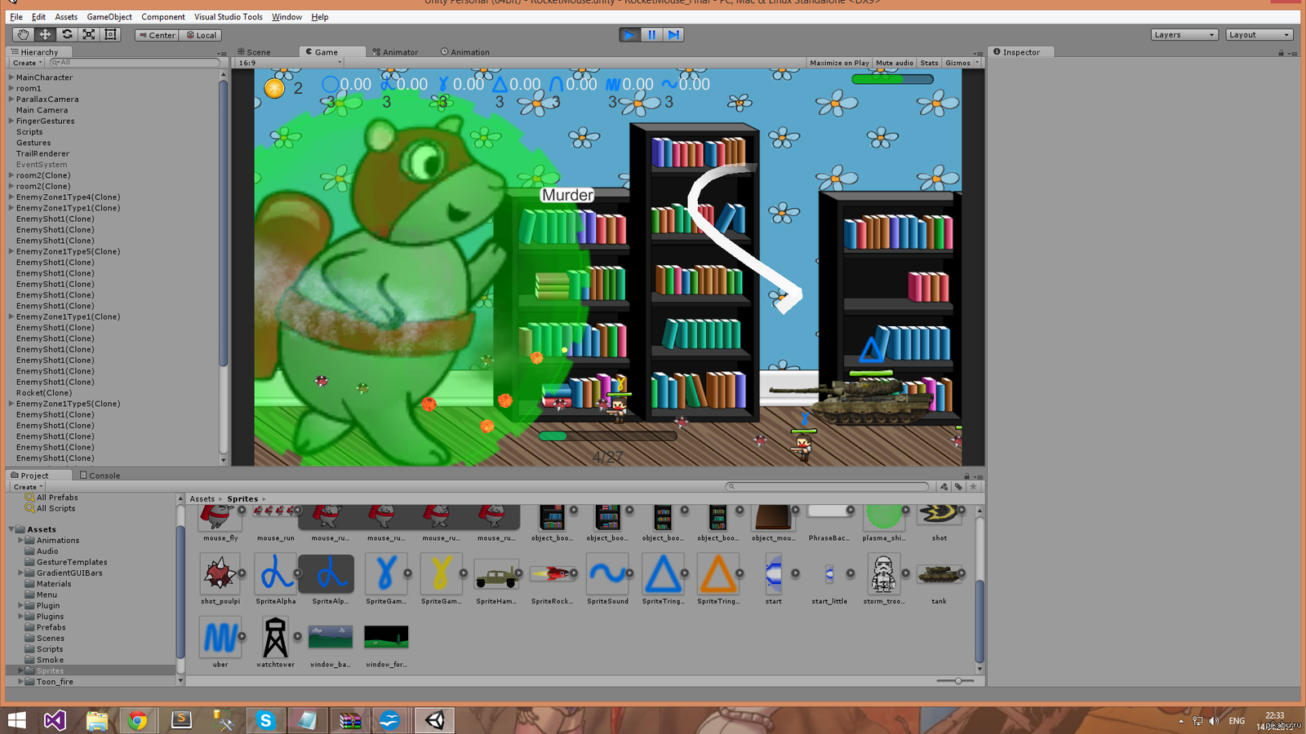
Task: Open the Component menu
Action: (163, 16)
